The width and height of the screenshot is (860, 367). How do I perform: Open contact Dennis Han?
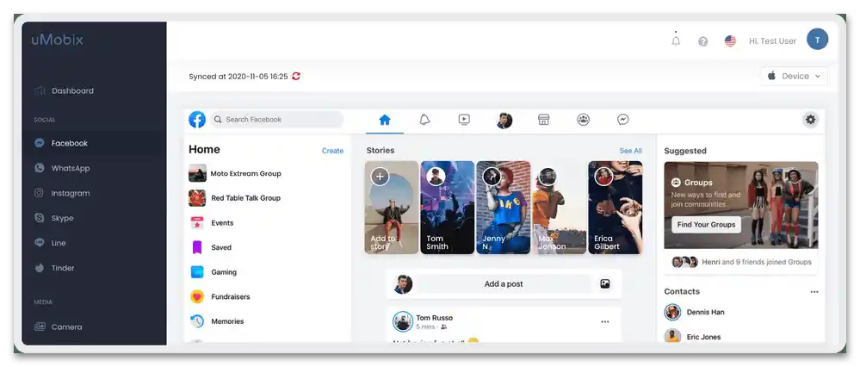pyautogui.click(x=705, y=312)
